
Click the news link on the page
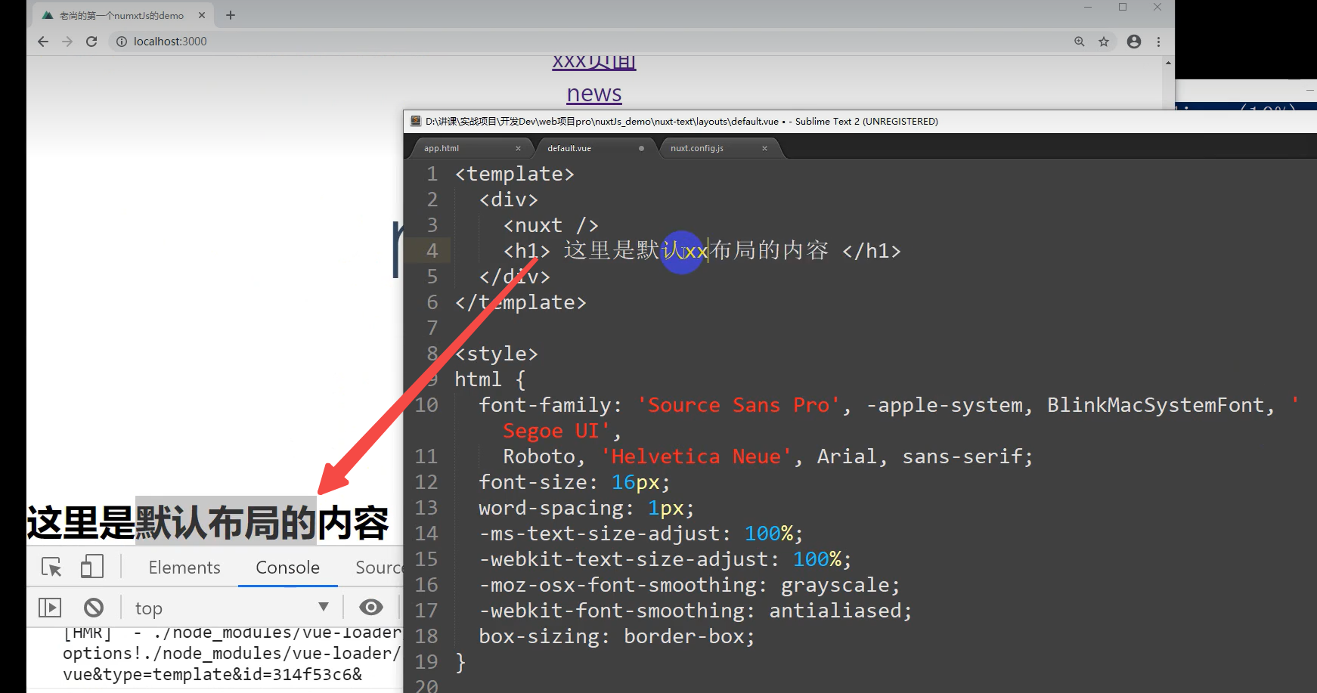tap(594, 94)
